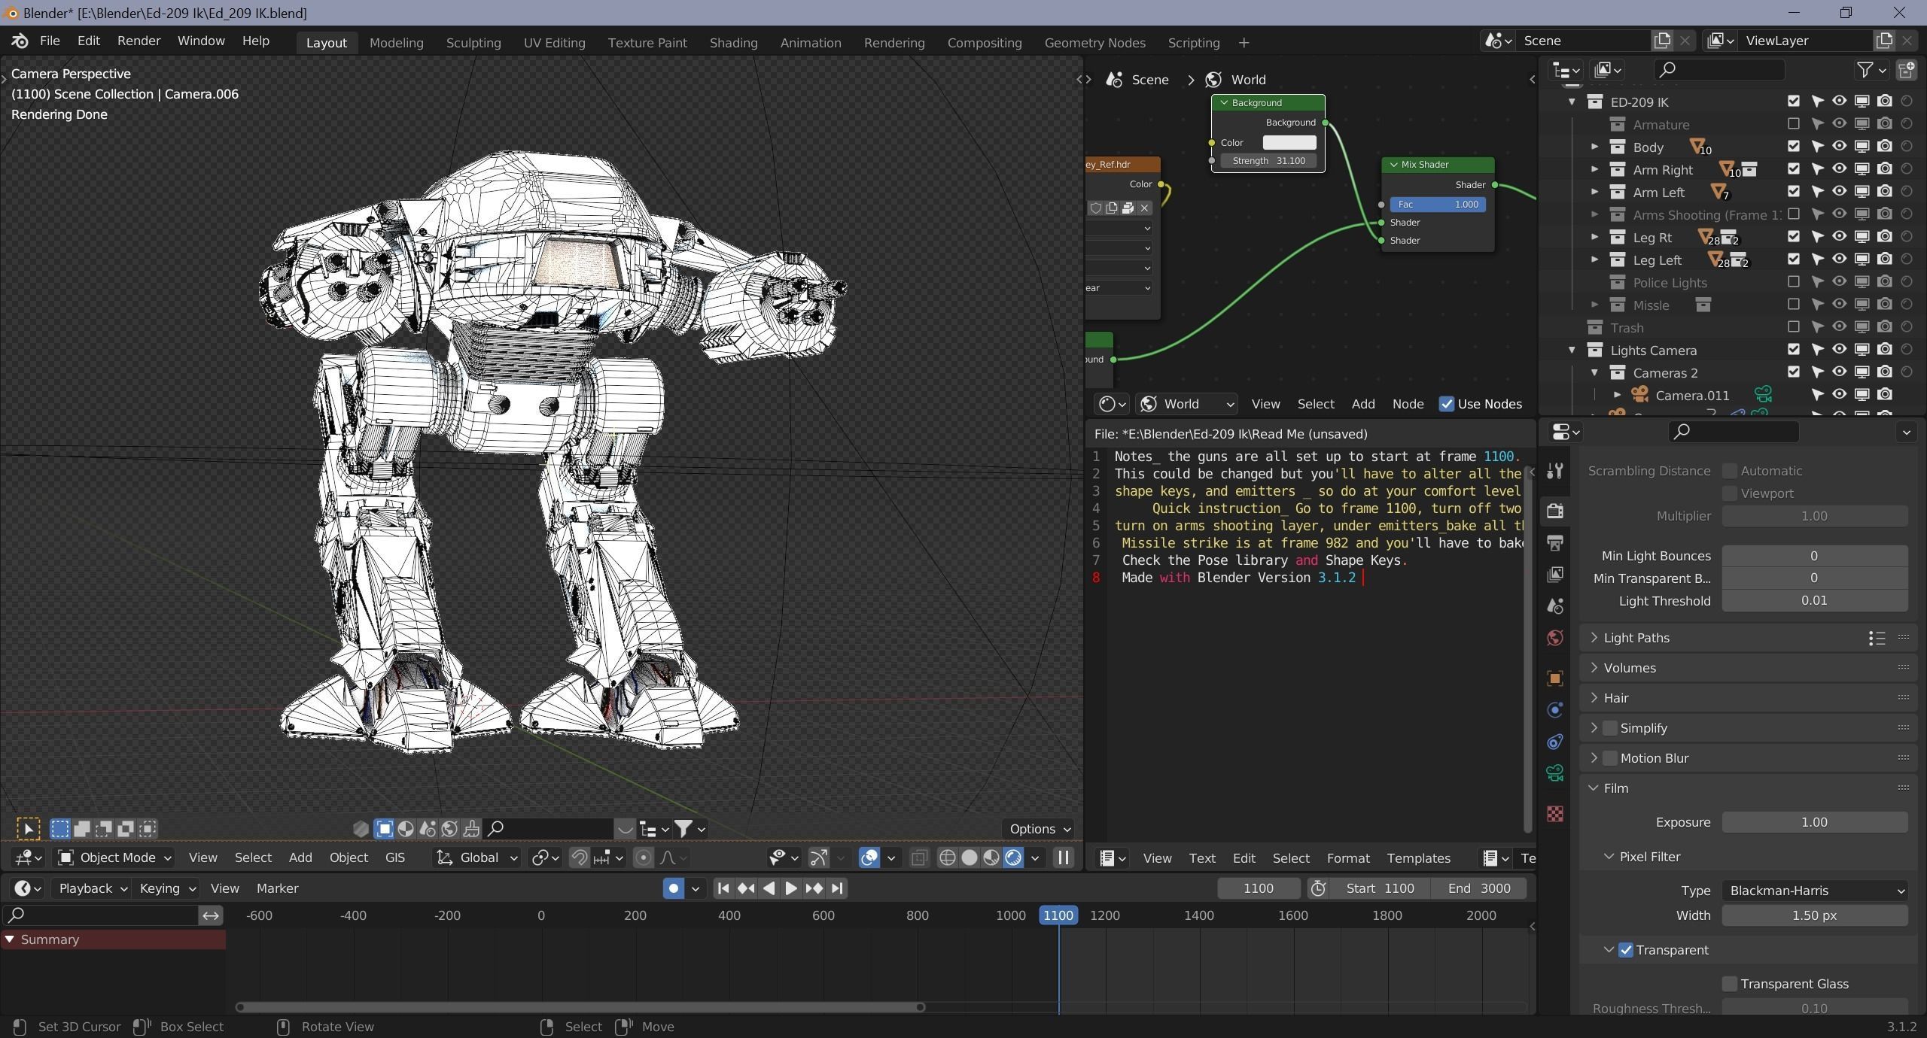Enable Transparent Glass checkbox
Image resolution: width=1927 pixels, height=1038 pixels.
pos(1730,984)
